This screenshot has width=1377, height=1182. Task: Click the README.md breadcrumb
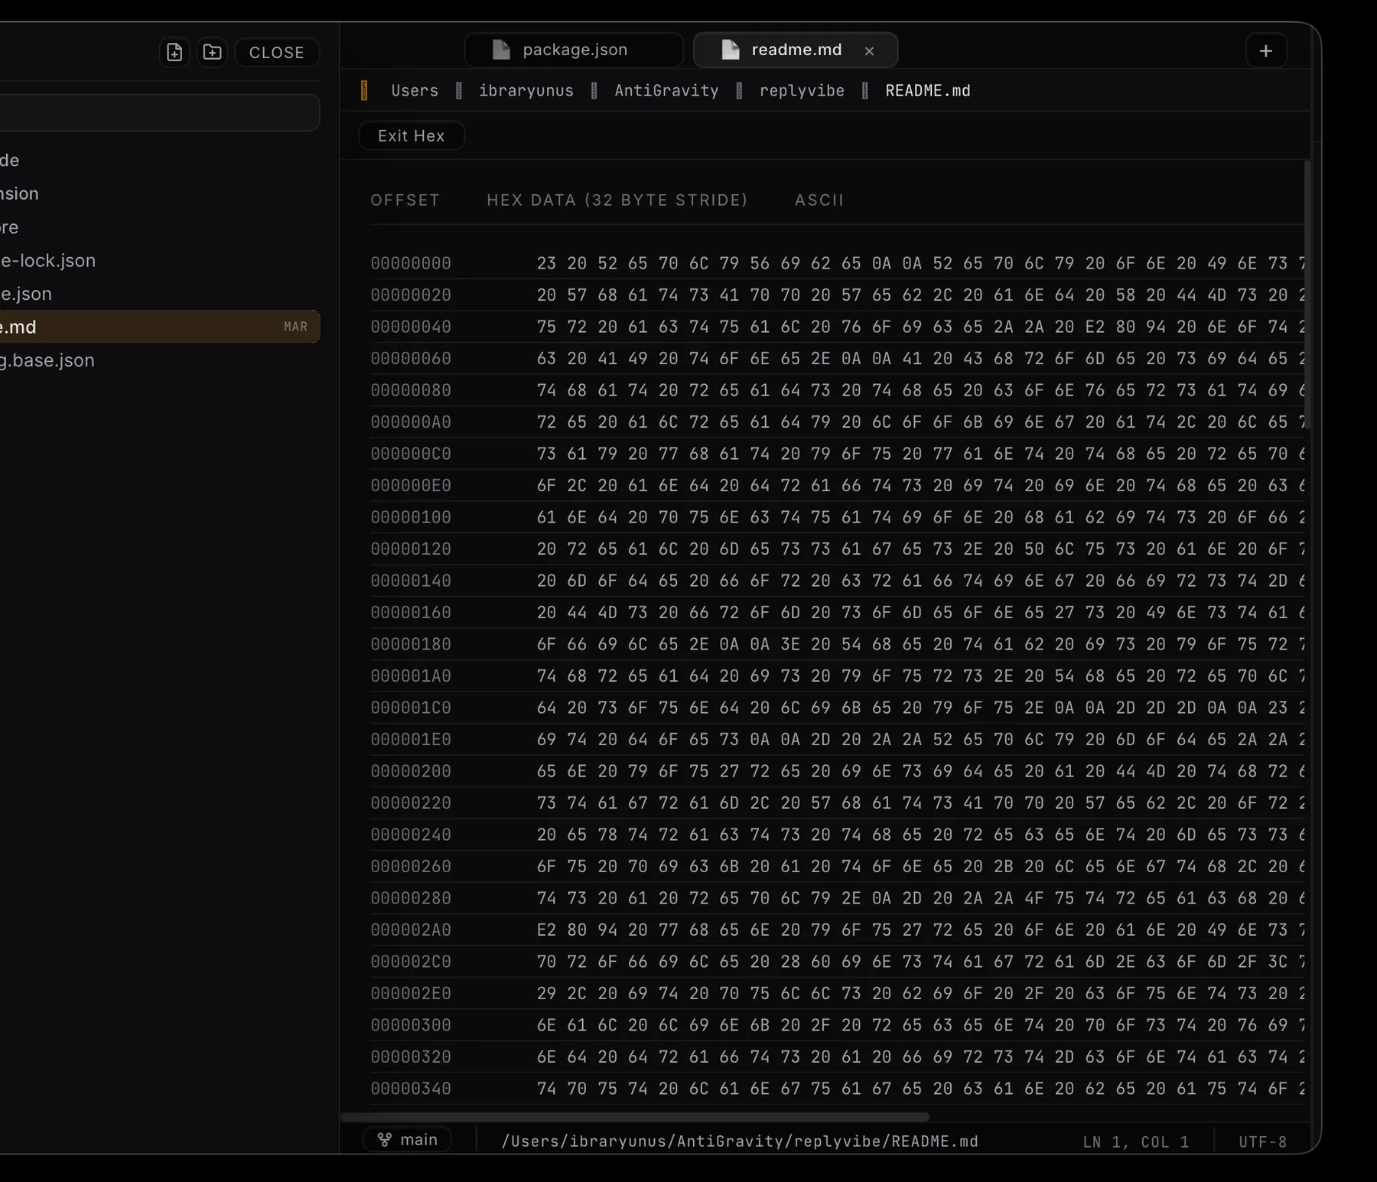pyautogui.click(x=928, y=90)
